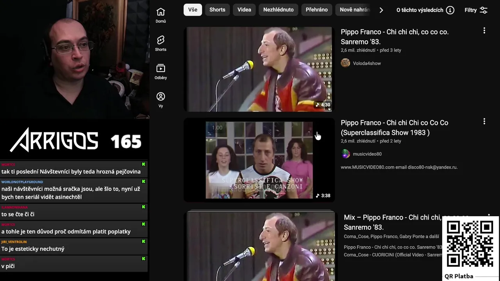The width and height of the screenshot is (500, 281).
Task: Click the www.MUSICVIDEO80.com description text
Action: pyautogui.click(x=399, y=167)
